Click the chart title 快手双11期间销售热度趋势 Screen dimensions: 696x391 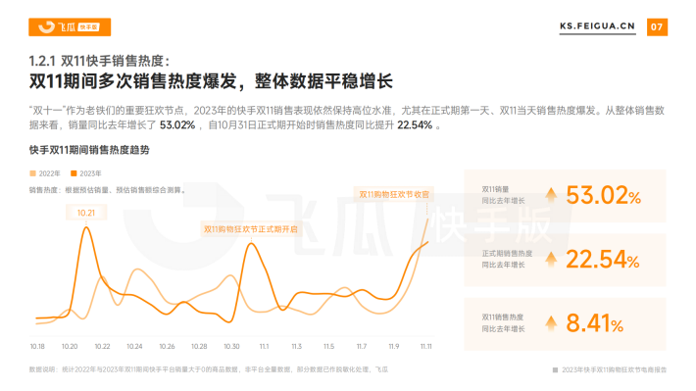coord(89,150)
